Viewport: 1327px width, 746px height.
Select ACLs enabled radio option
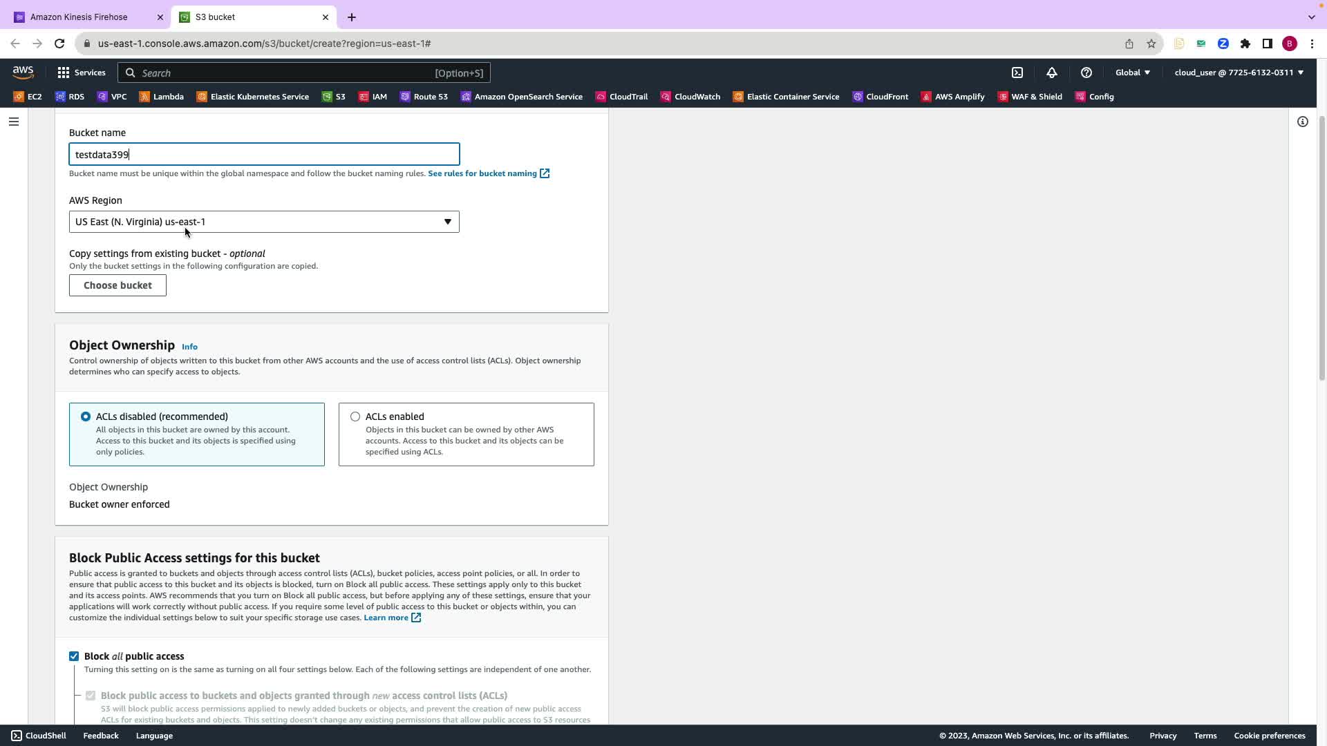point(355,417)
